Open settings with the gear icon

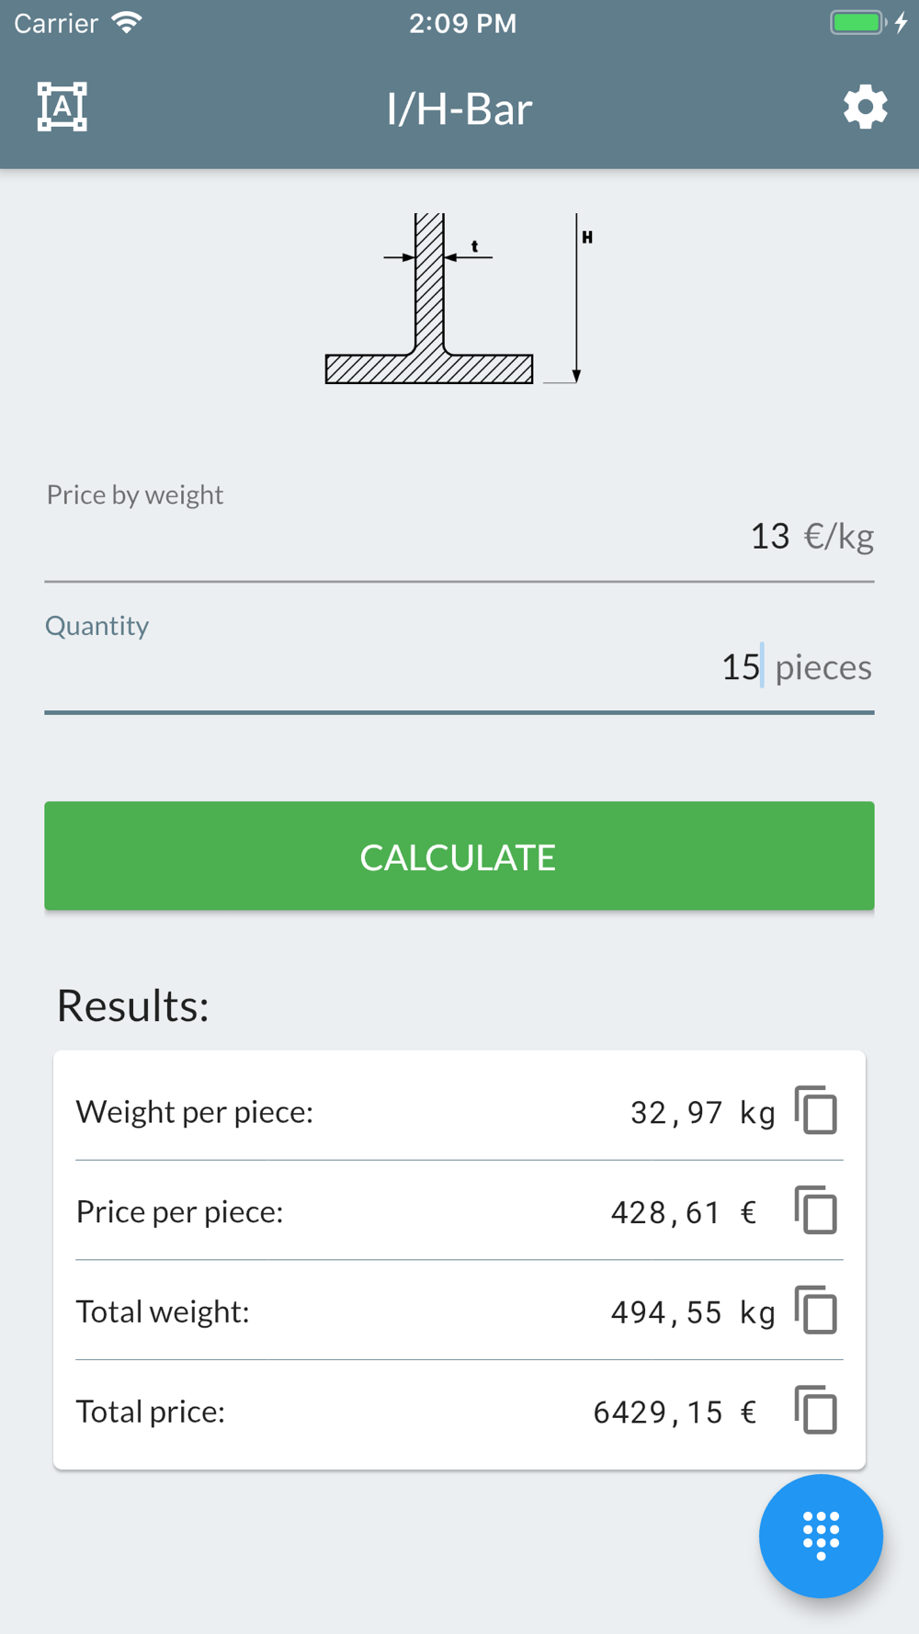tap(865, 108)
